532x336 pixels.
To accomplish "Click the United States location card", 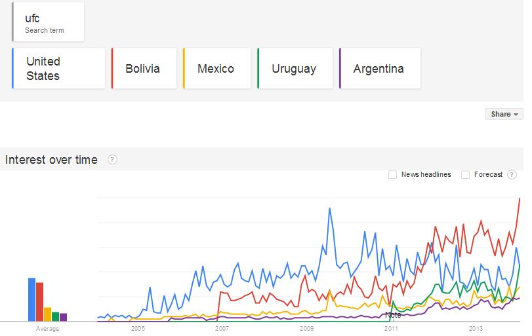I will (x=58, y=68).
